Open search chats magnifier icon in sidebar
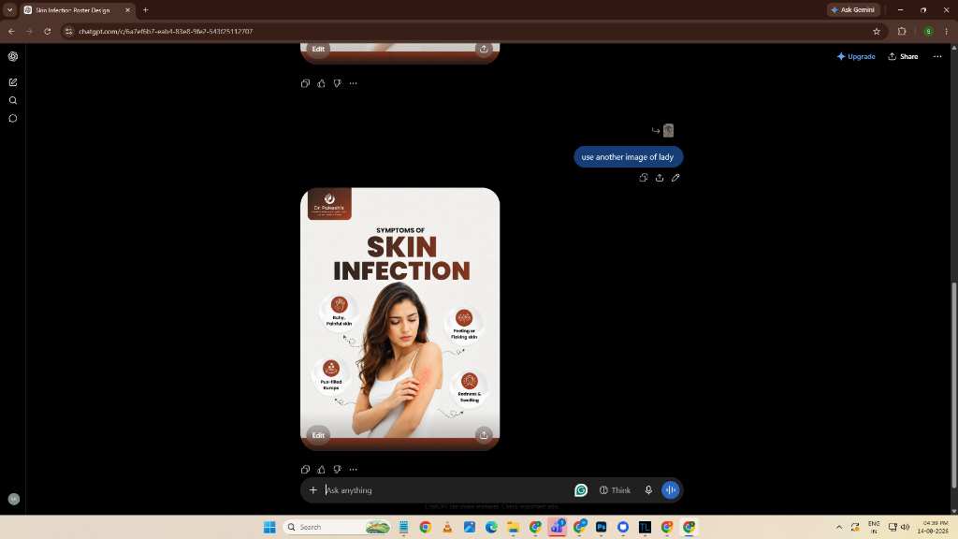The height and width of the screenshot is (539, 958). click(x=13, y=100)
